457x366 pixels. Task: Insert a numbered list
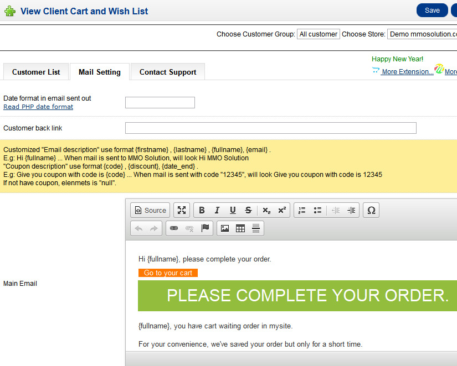302,210
